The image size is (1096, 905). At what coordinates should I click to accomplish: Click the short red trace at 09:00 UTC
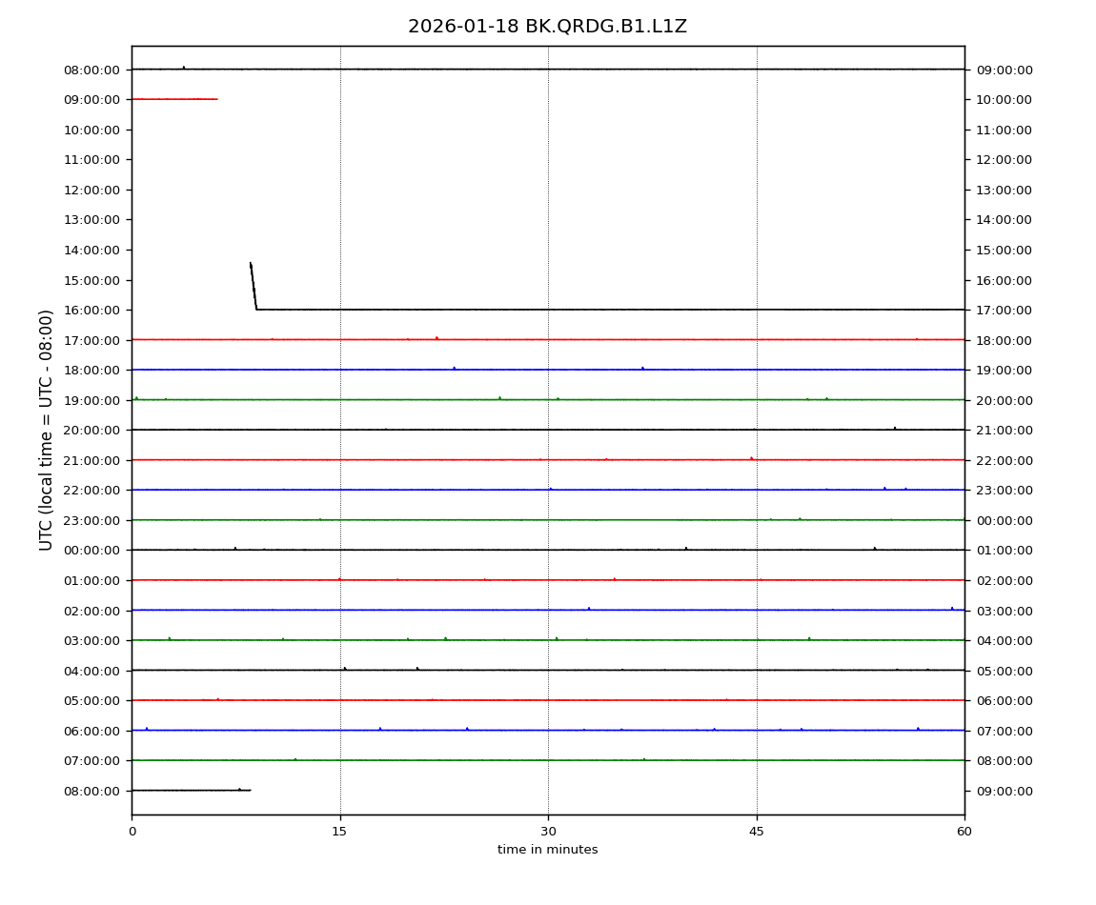[174, 99]
